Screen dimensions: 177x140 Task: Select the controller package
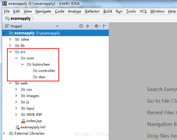(47, 71)
